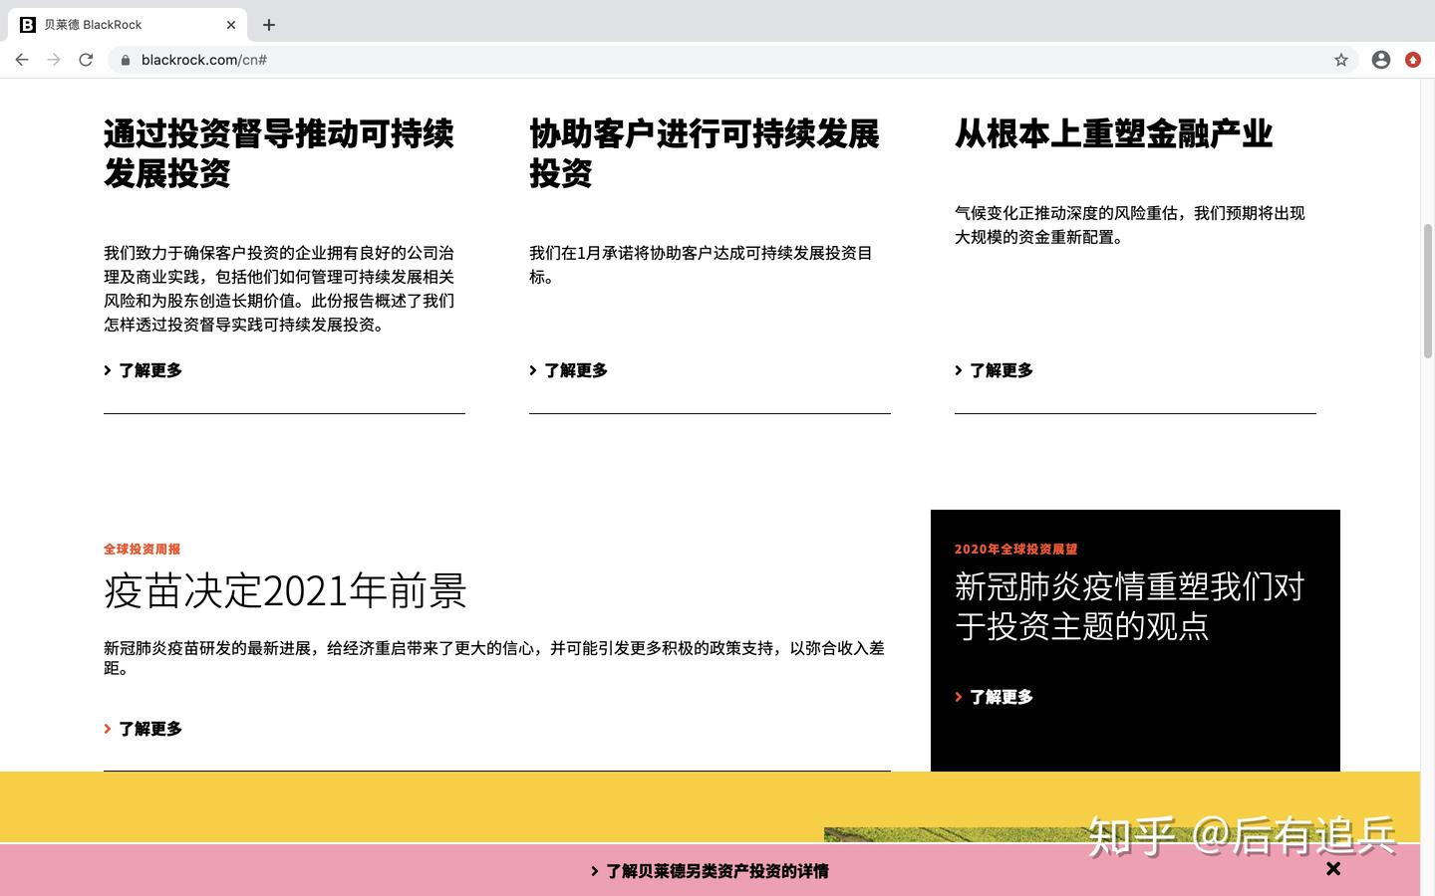Switch to the 贝莱德 BlackRock tab
The width and height of the screenshot is (1435, 896).
120,24
